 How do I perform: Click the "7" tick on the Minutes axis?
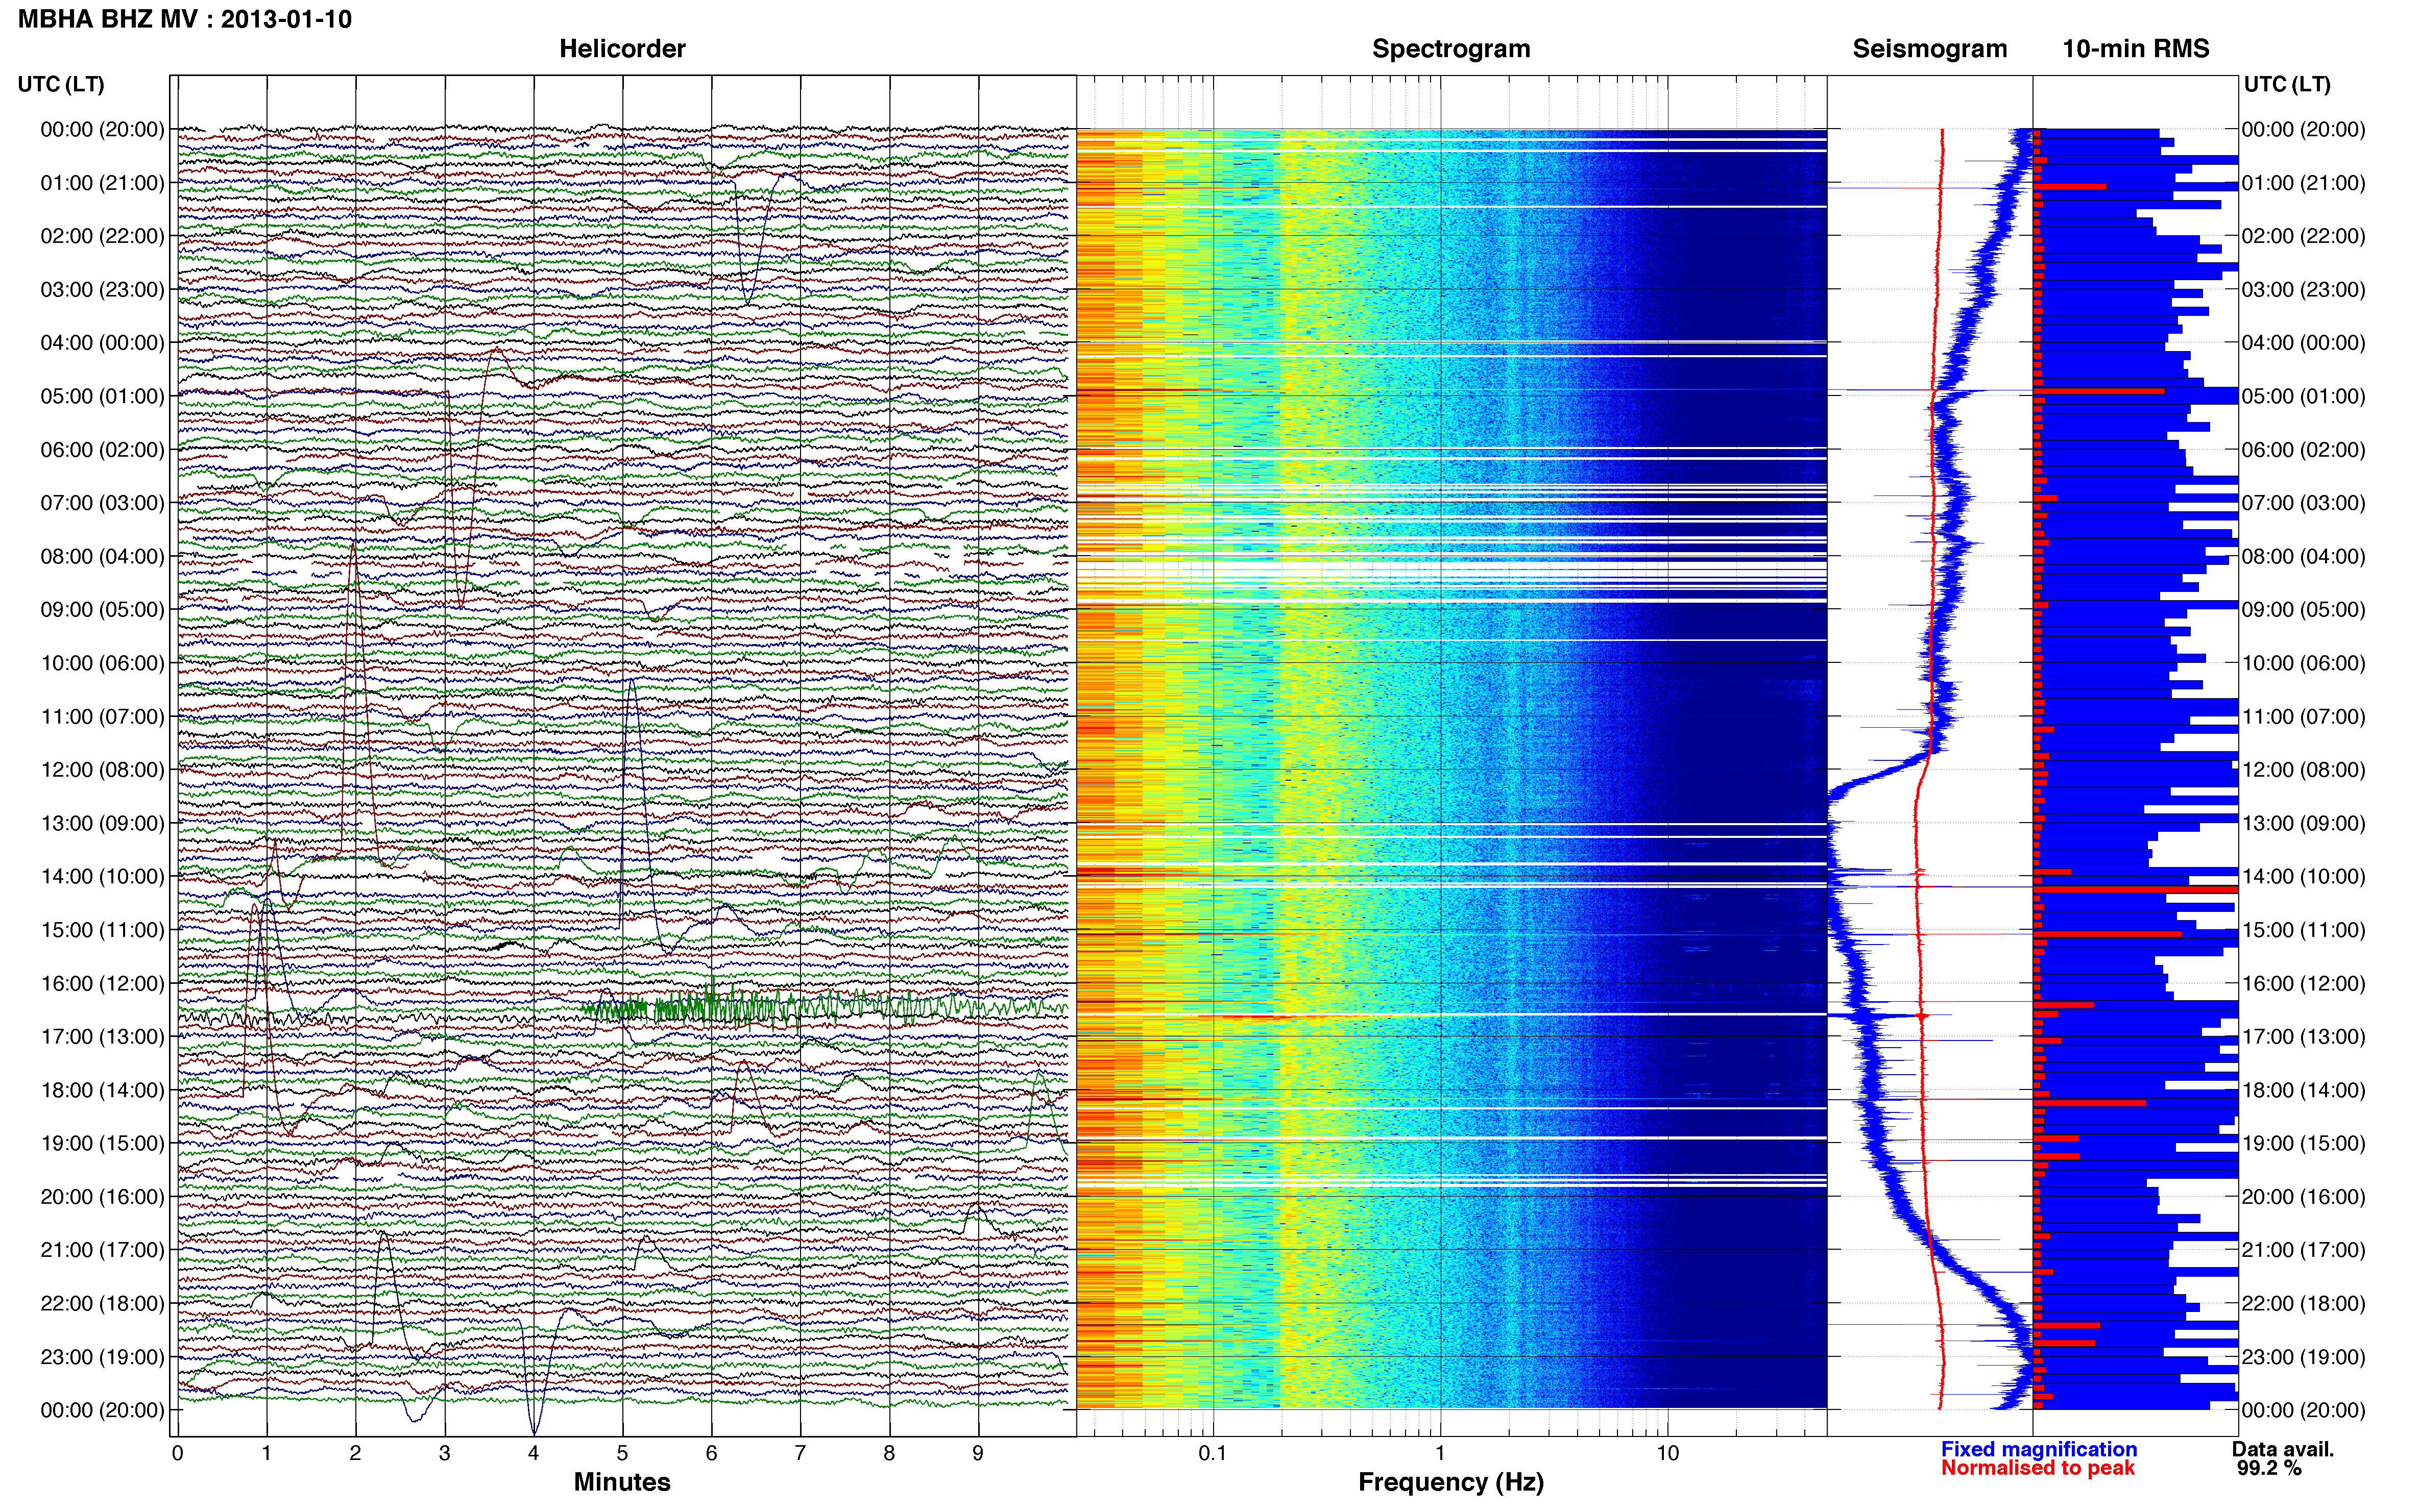(x=801, y=1453)
